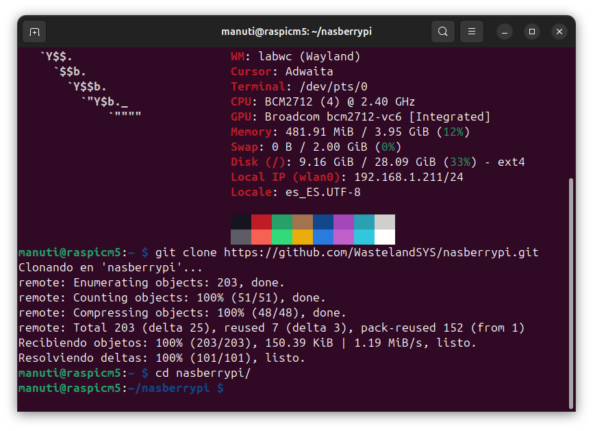Click the local IP address 192.168.1.211/24
The height and width of the screenshot is (431, 593).
409,177
